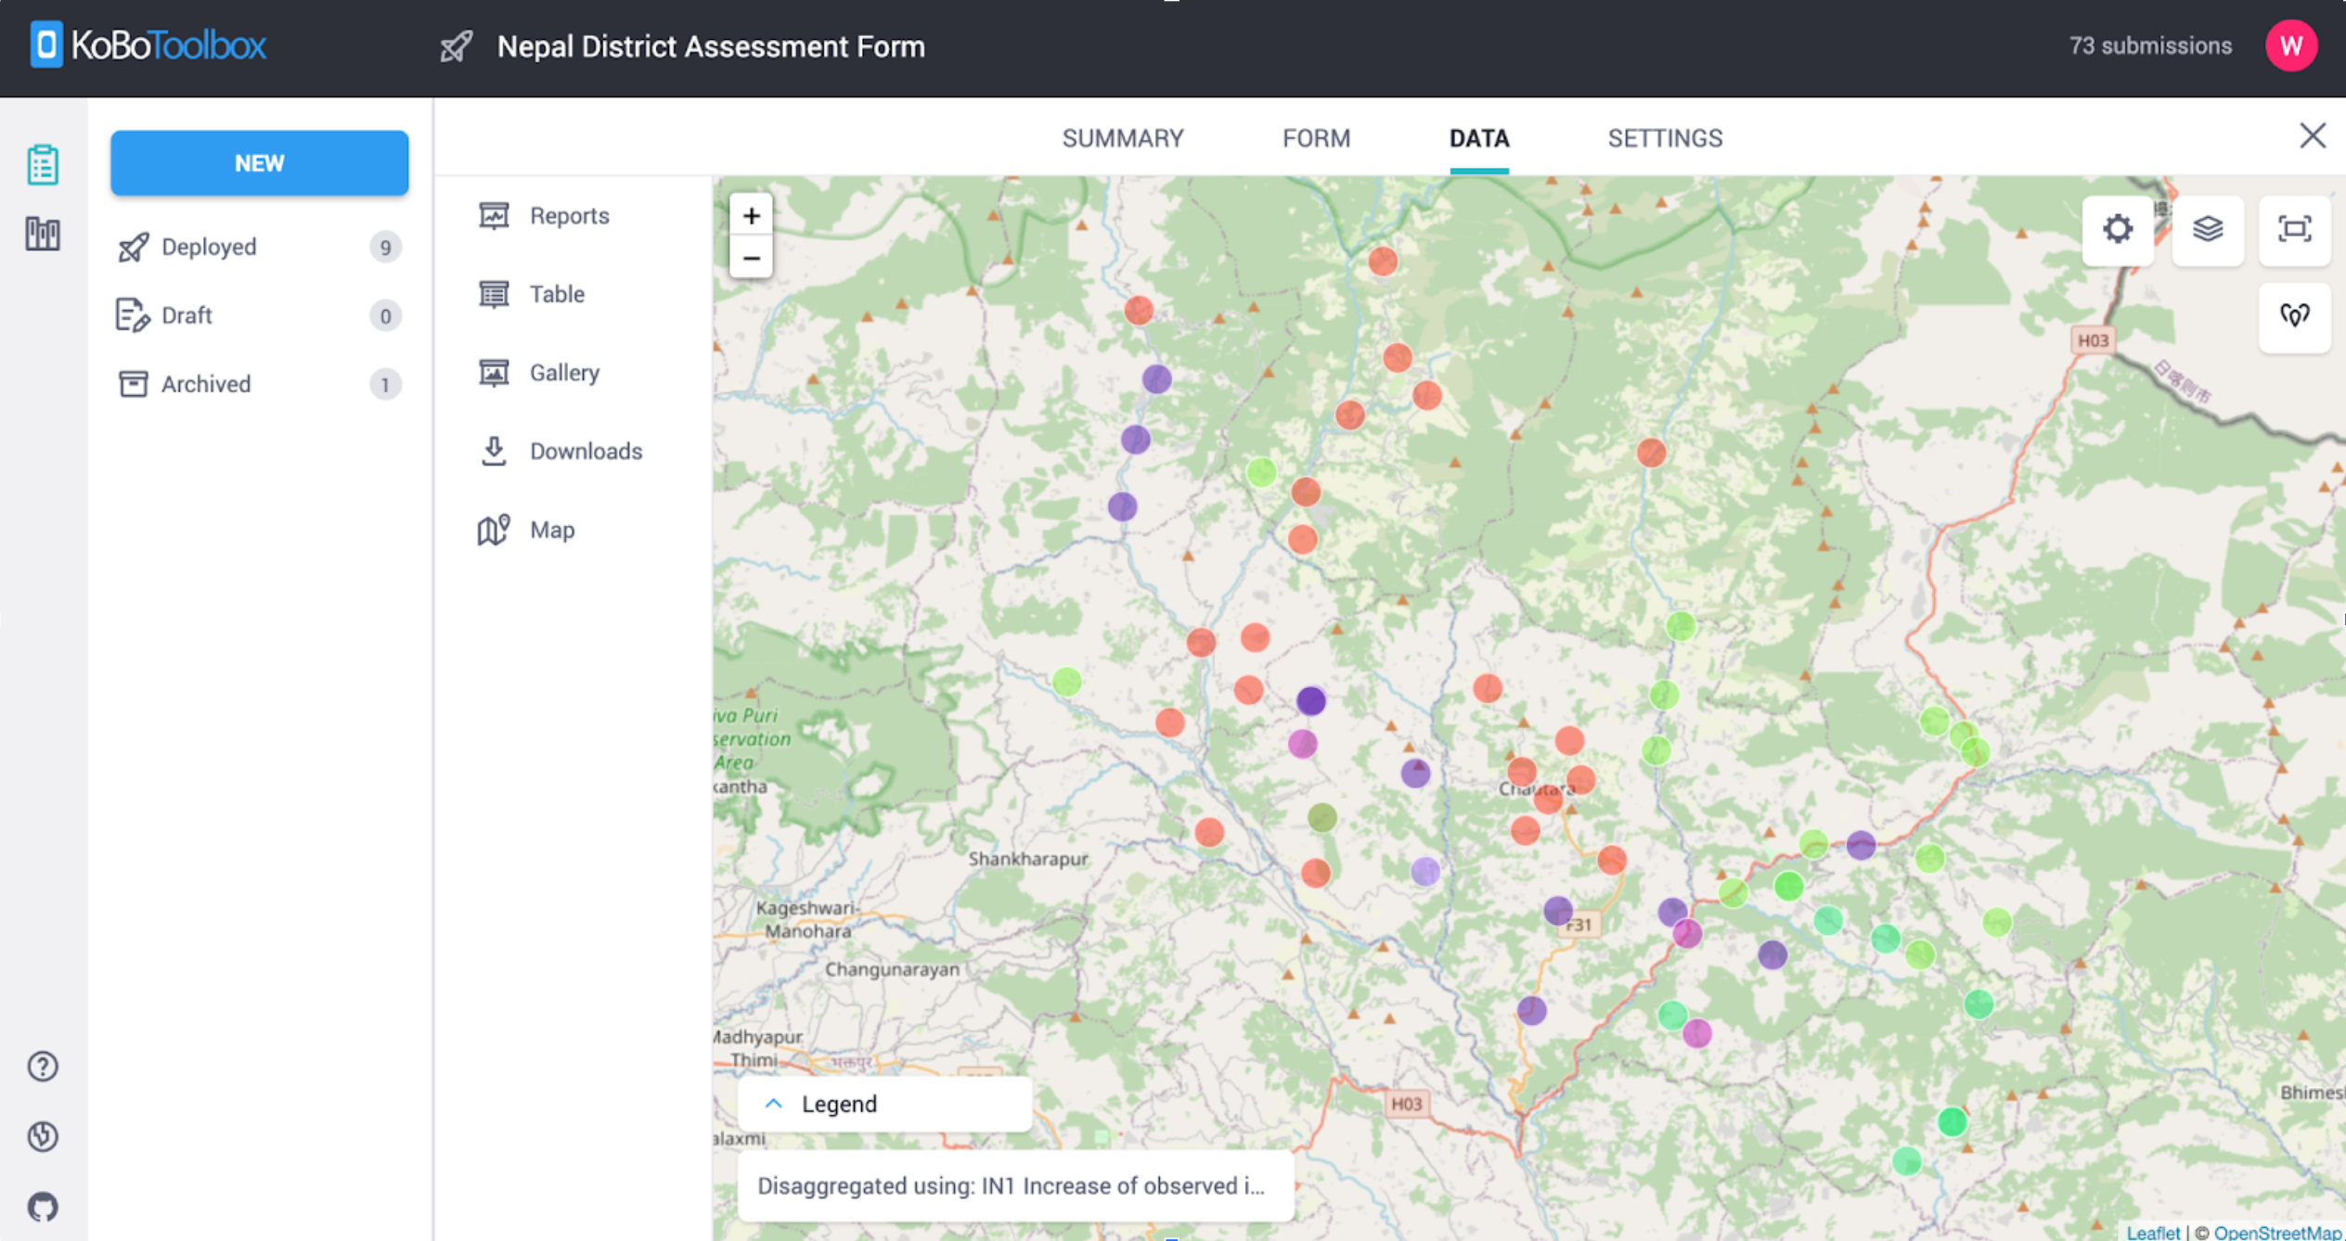2346x1241 pixels.
Task: Open the OpenStreetMap attribution link
Action: click(x=2277, y=1232)
